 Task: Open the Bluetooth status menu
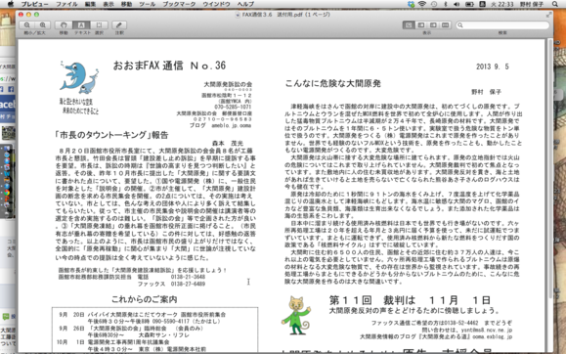446,4
